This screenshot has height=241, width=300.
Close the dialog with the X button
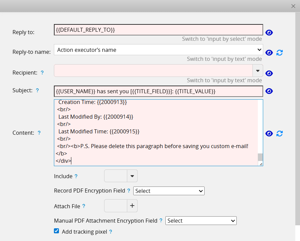point(293,6)
